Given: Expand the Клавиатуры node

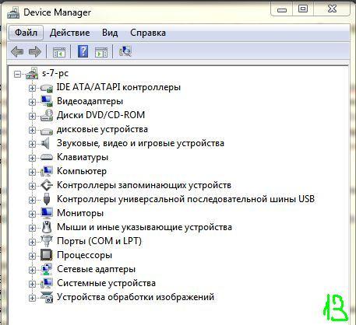Looking at the screenshot, I should click(x=32, y=158).
